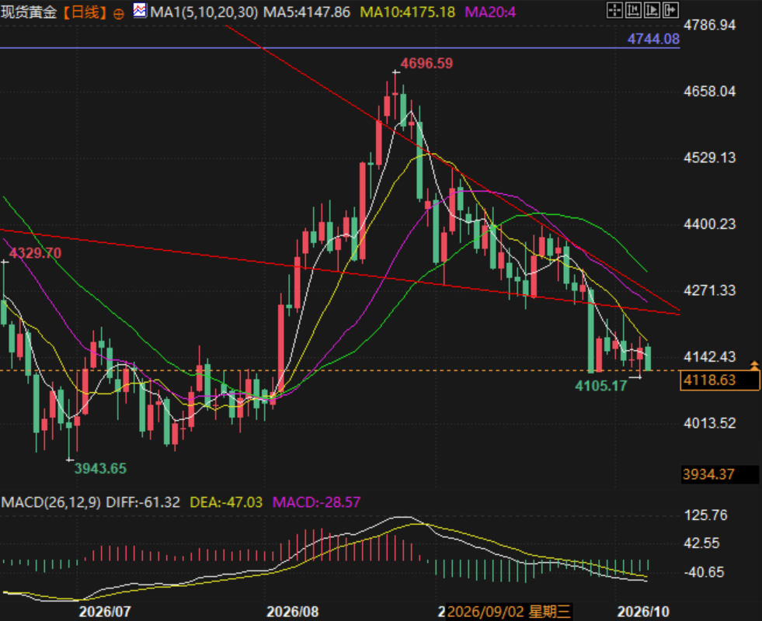Click the panel icon with the right arrow
This screenshot has height=621, width=762.
(670, 10)
